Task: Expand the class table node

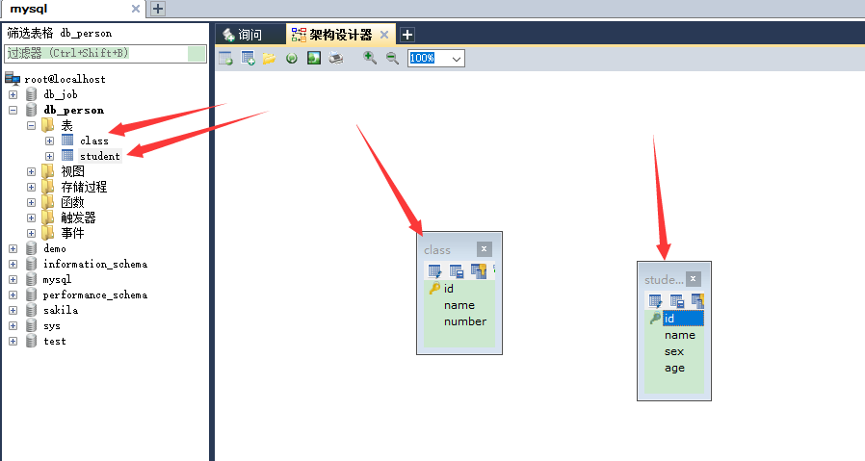Action: pyautogui.click(x=49, y=141)
